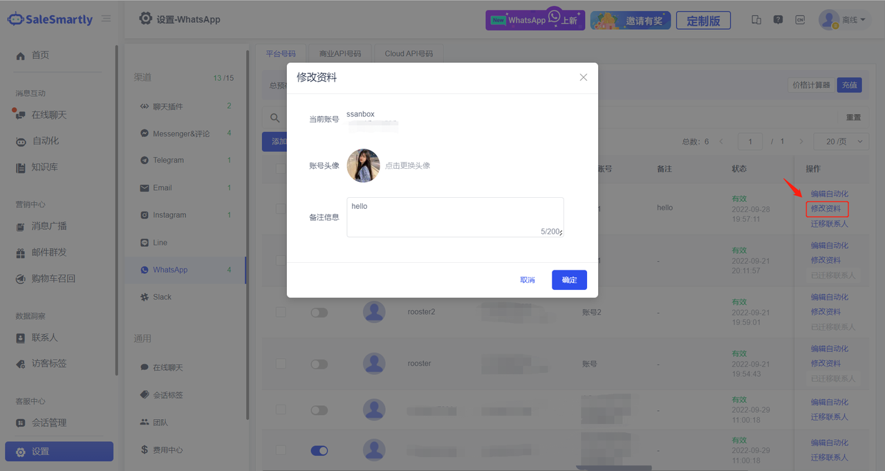Click the WhatsApp channel icon
Viewport: 885px width, 471px height.
[145, 270]
